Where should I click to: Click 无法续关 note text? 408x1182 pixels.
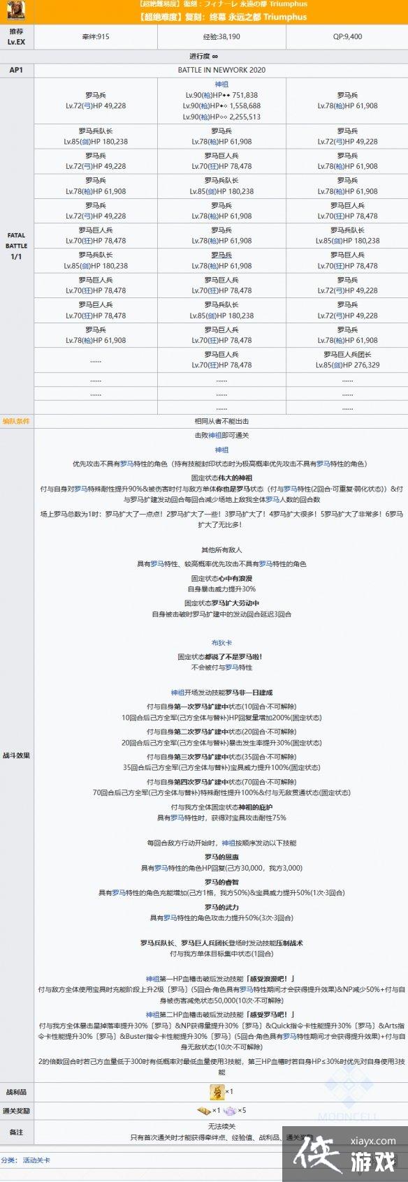[x=221, y=1126]
